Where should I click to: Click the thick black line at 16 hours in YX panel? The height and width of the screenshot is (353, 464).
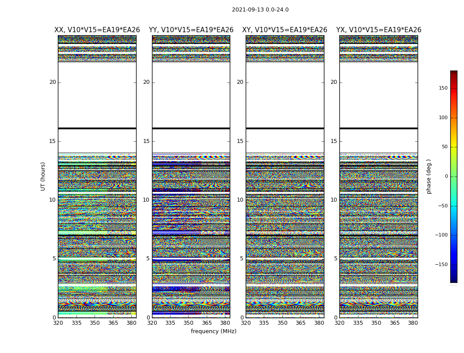click(379, 128)
